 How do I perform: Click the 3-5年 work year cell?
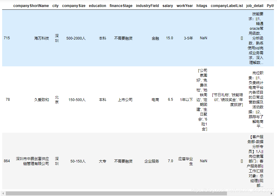point(188,38)
